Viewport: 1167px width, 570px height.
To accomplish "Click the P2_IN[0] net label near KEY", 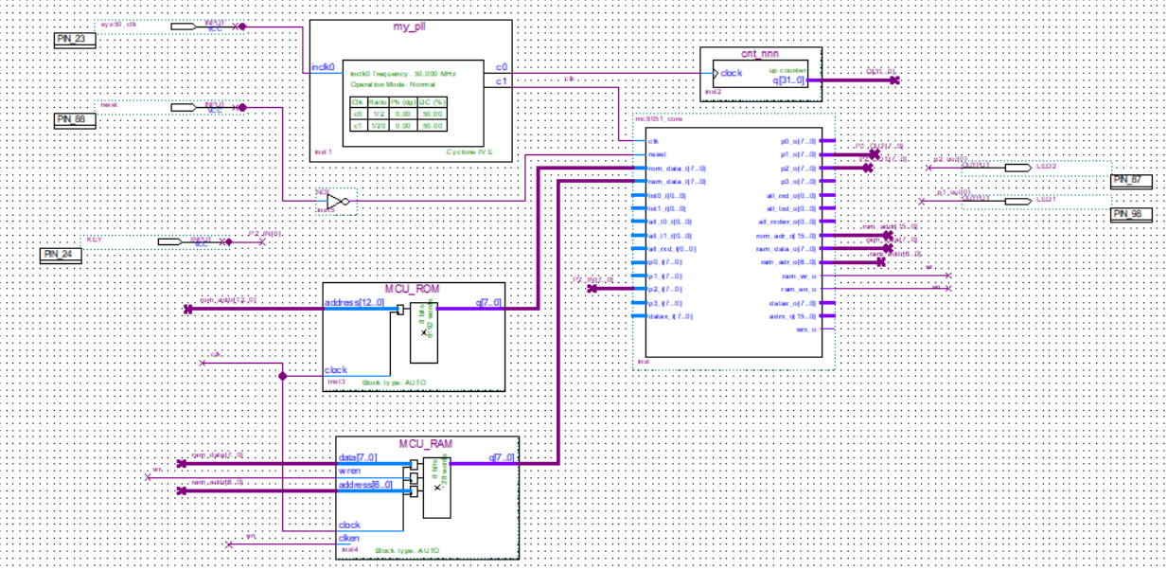I will tap(264, 233).
